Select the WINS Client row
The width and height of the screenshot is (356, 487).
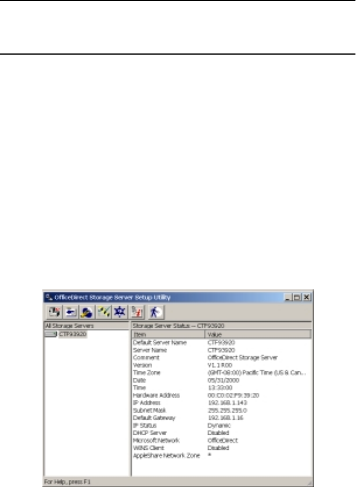click(222, 448)
